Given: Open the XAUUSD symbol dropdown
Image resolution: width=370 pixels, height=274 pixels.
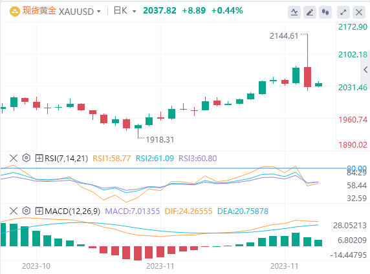Looking at the screenshot, I should (80, 12).
